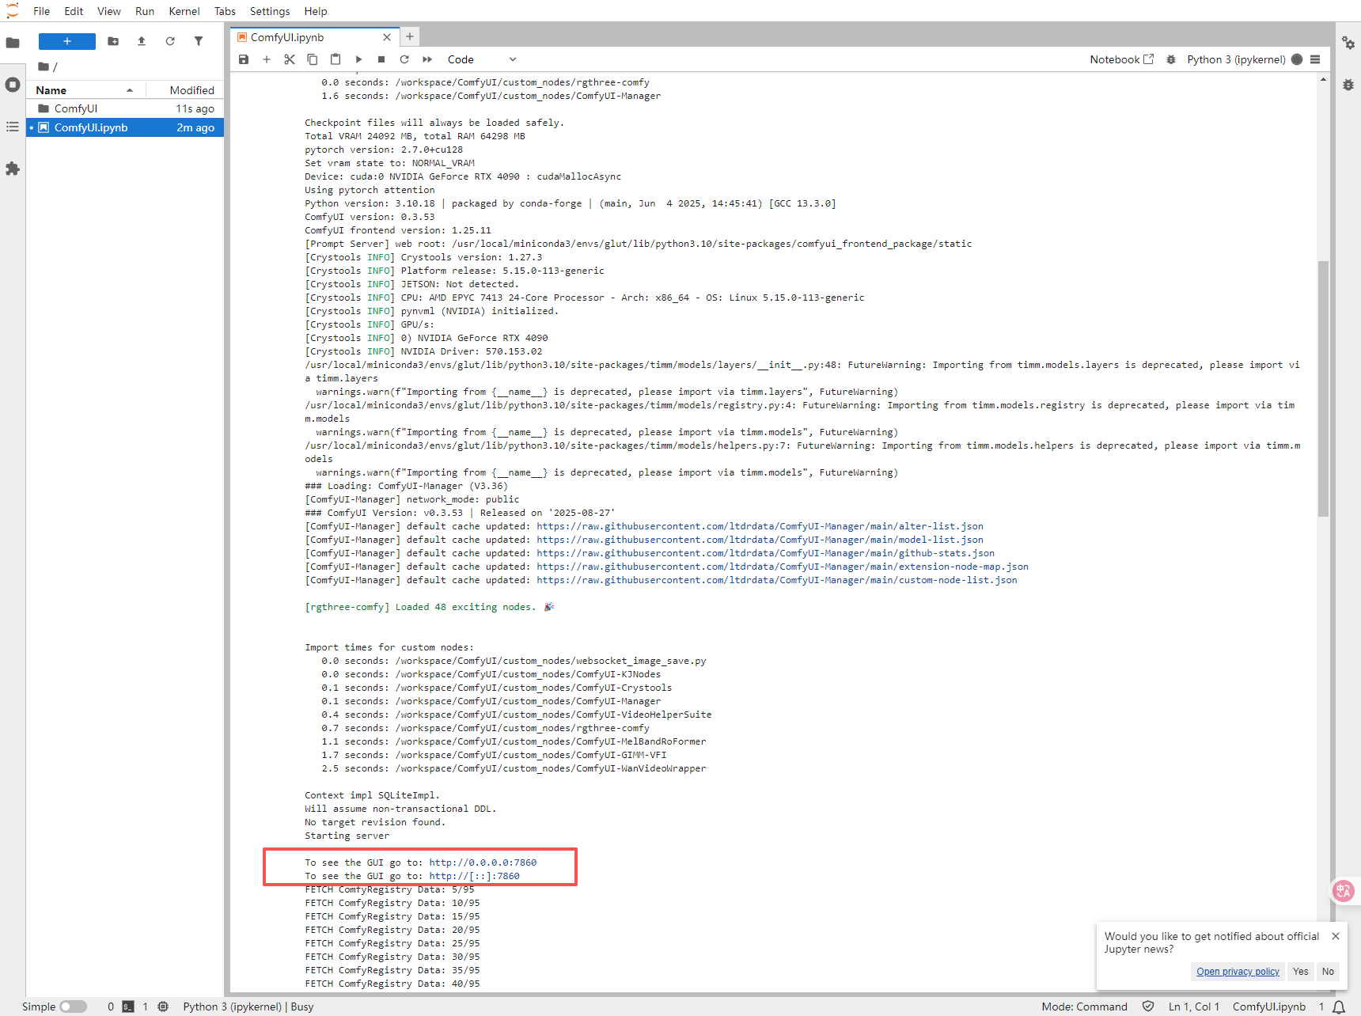Open Property Inspector gears on right sidebar
The height and width of the screenshot is (1016, 1361).
(x=1348, y=43)
